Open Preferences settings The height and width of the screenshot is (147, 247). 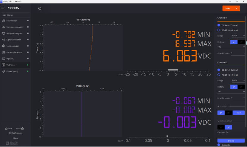click(15, 133)
